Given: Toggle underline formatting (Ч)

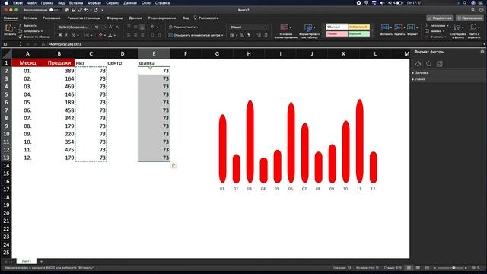Looking at the screenshot, I should click(x=73, y=35).
